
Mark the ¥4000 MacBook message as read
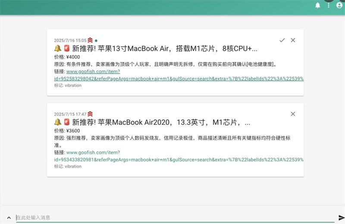click(282, 40)
